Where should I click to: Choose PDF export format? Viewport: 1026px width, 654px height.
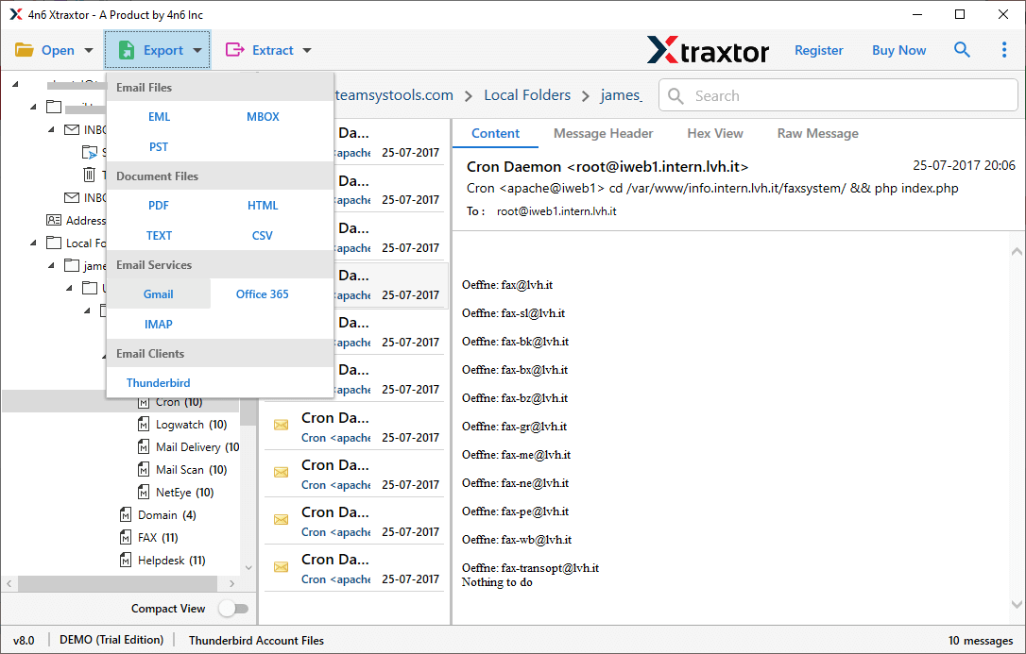159,206
